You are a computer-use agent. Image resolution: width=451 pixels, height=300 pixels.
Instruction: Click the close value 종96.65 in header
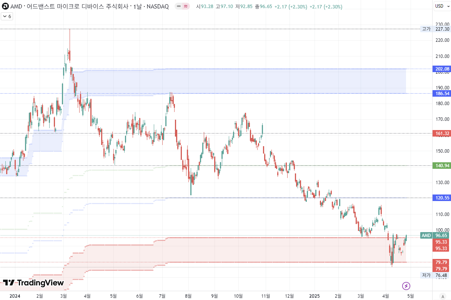coord(263,7)
